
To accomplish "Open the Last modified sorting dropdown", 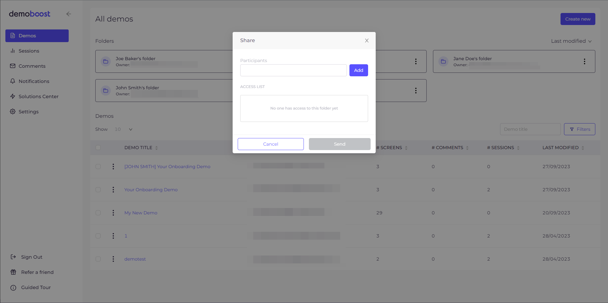I will coord(571,41).
